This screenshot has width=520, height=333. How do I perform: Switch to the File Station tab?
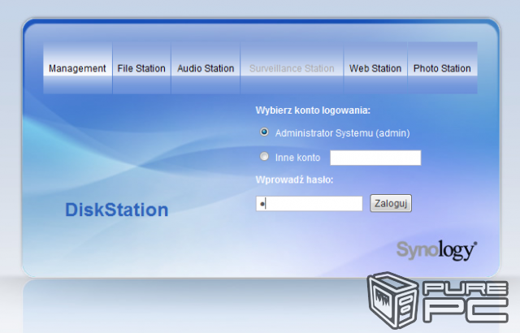(x=141, y=68)
